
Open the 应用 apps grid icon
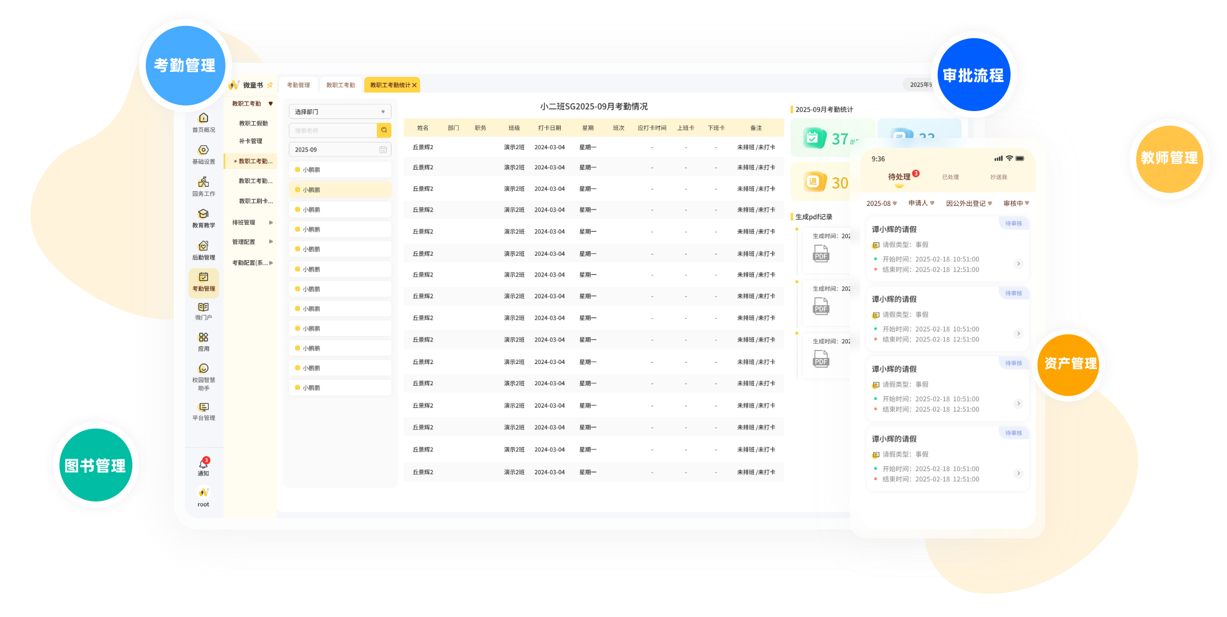[x=204, y=338]
